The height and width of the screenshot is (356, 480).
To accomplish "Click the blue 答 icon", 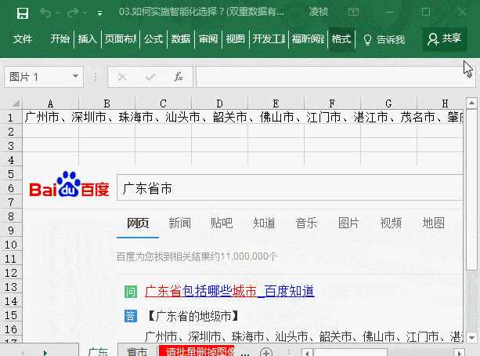I will [131, 316].
